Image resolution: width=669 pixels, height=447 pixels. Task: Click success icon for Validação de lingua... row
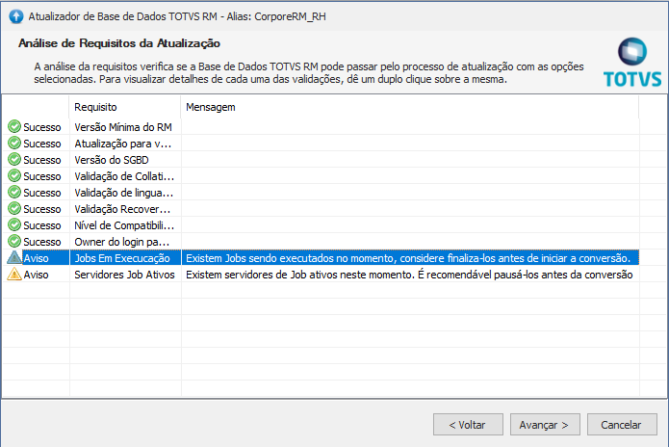click(x=14, y=192)
